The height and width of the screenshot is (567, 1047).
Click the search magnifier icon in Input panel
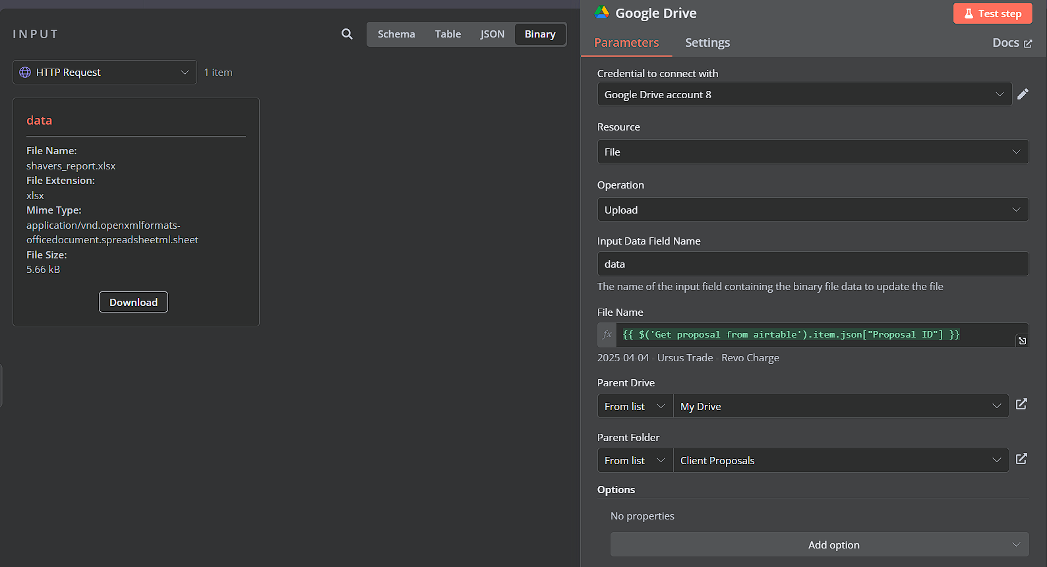coord(347,34)
